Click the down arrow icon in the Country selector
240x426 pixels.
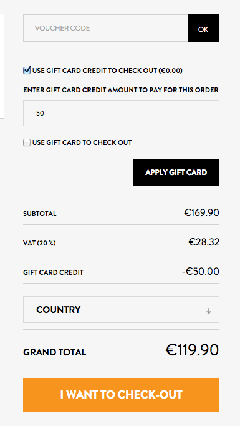pos(209,311)
